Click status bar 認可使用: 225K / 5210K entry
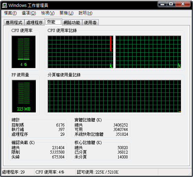 click(x=98, y=172)
